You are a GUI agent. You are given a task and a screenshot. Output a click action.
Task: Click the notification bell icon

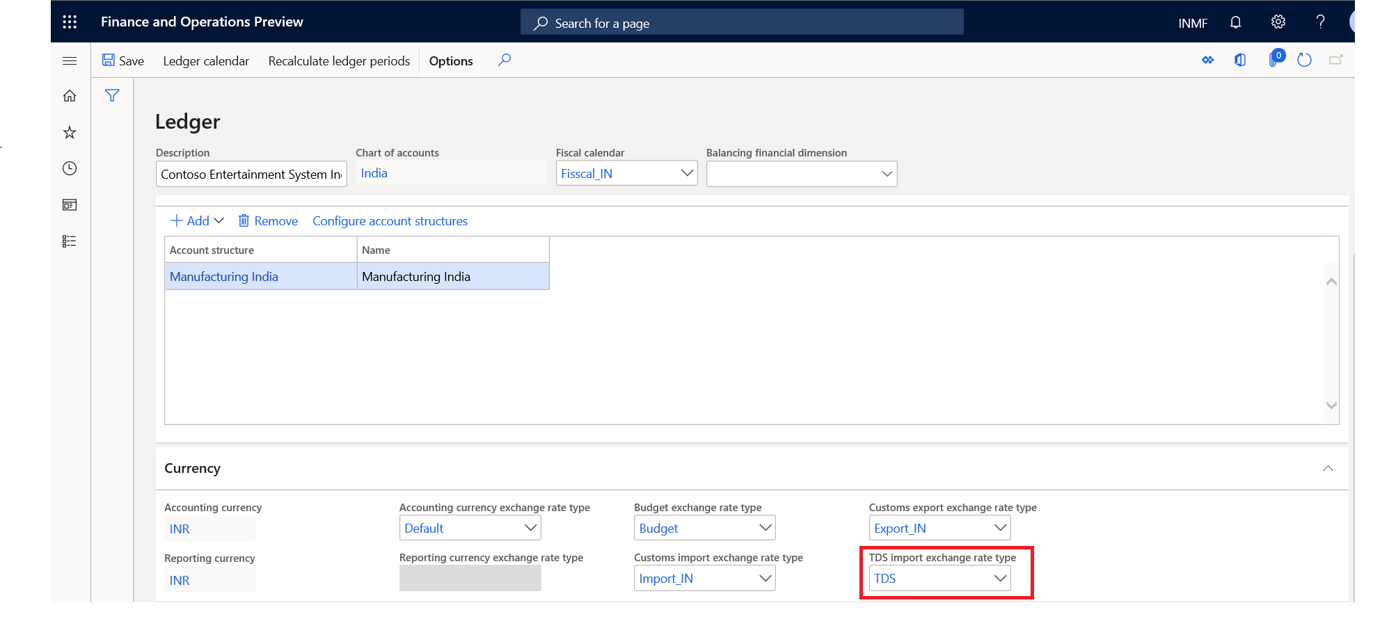(x=1235, y=22)
